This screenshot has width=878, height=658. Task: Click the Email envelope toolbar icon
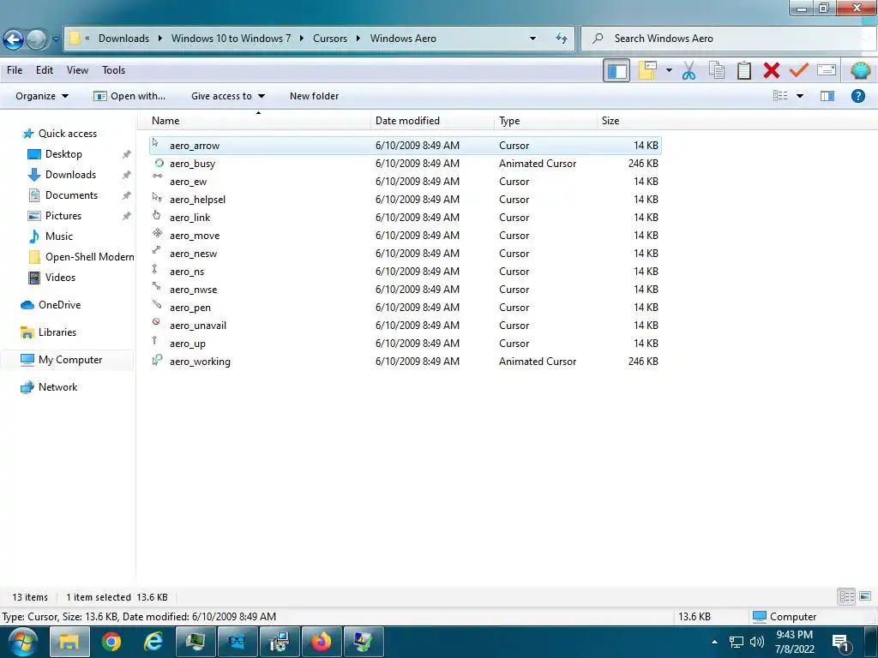coord(827,70)
